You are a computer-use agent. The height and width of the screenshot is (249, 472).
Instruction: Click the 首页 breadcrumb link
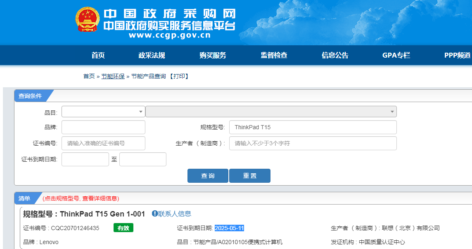click(x=89, y=76)
